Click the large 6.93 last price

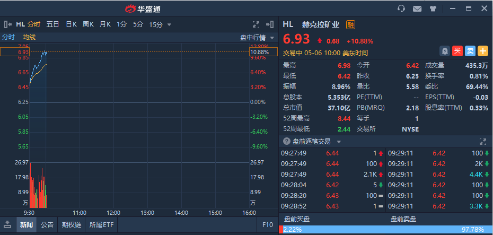[296, 39]
